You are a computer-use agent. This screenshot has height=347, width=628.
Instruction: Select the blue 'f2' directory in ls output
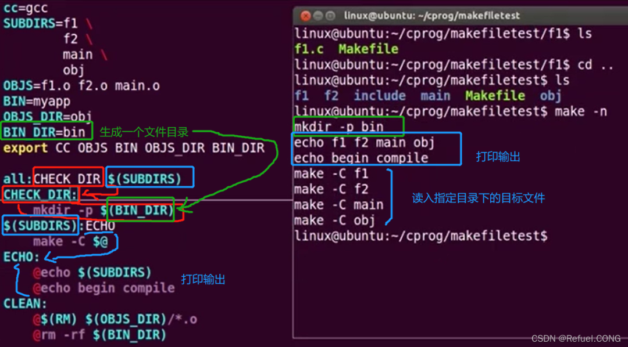pyautogui.click(x=331, y=96)
